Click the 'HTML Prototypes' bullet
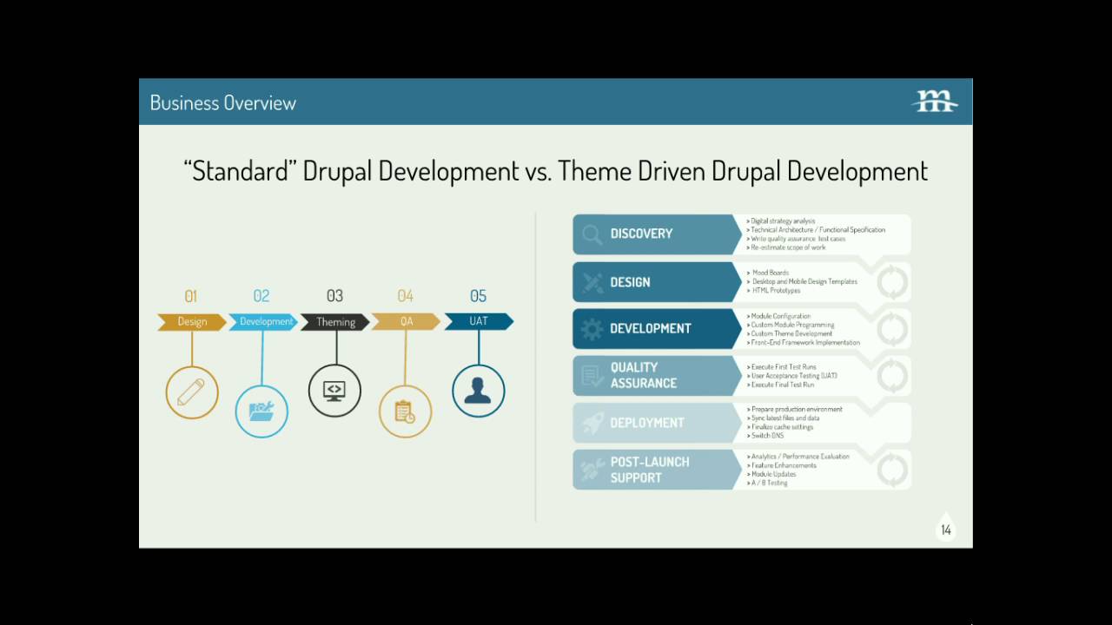Viewport: 1112px width, 625px height. click(775, 290)
